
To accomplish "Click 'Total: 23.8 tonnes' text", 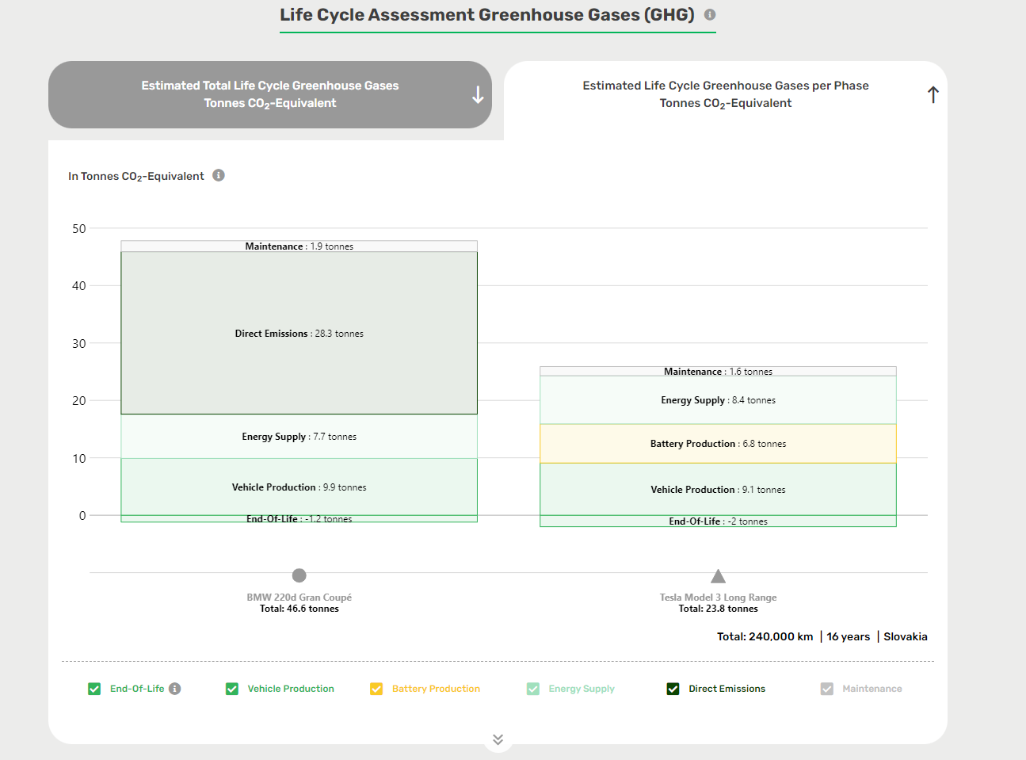I will point(718,609).
